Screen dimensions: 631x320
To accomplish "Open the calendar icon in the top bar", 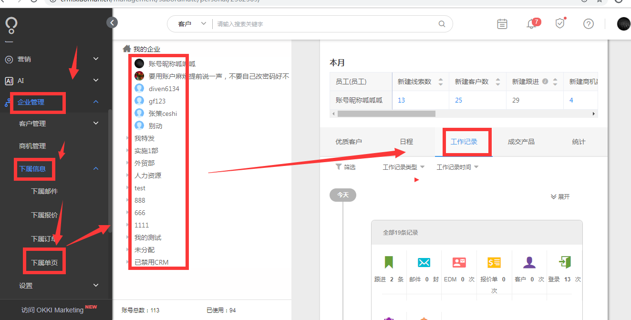I will 502,23.
